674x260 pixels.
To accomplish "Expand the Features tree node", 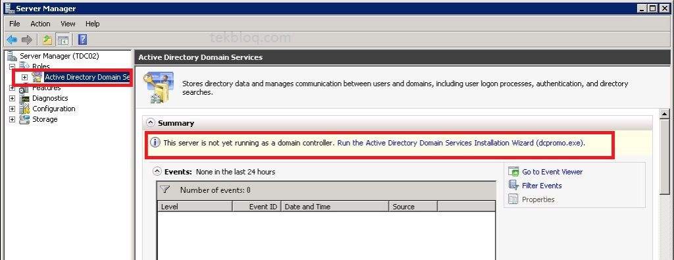I will tap(12, 88).
